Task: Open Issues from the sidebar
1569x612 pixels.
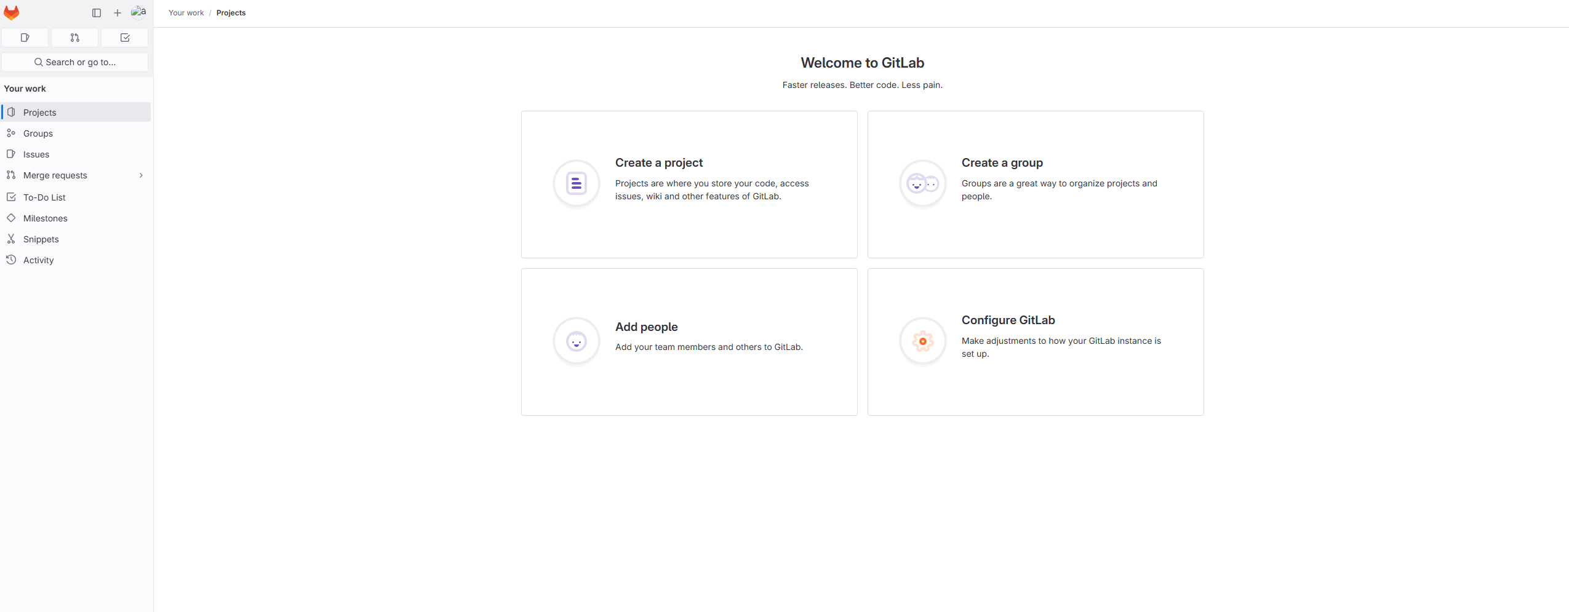Action: coord(76,154)
